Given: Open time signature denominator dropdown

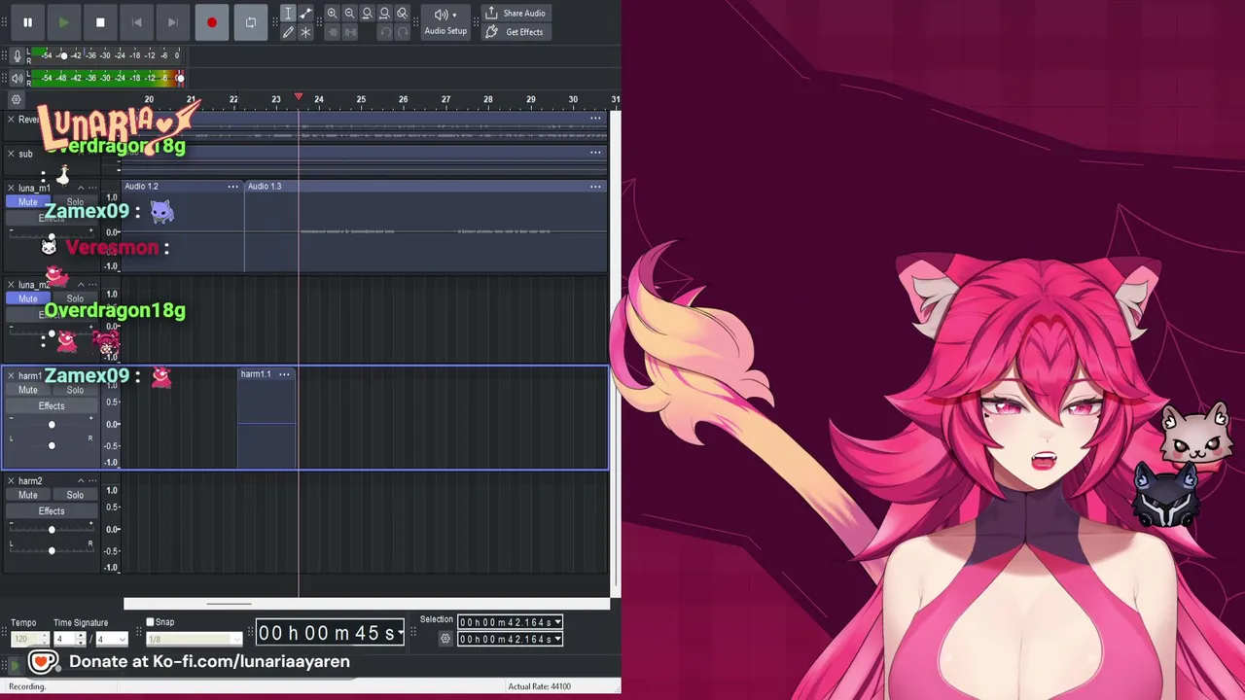Looking at the screenshot, I should (x=121, y=639).
